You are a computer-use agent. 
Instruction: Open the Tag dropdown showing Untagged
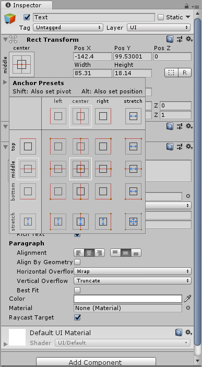tap(68, 28)
